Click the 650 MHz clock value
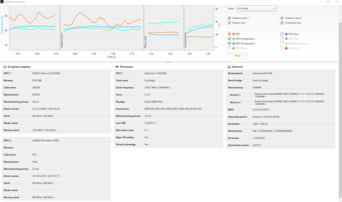 pyautogui.click(x=43, y=183)
